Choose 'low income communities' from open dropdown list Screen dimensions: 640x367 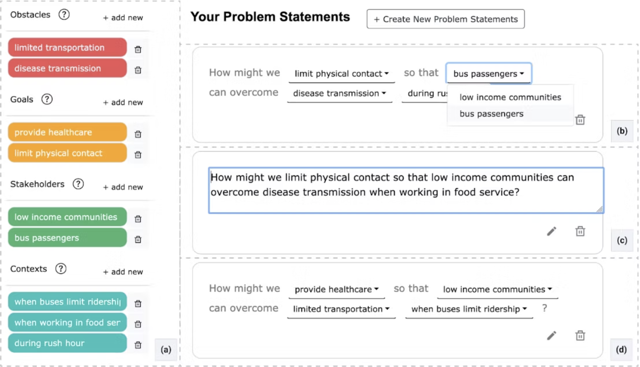pyautogui.click(x=510, y=97)
